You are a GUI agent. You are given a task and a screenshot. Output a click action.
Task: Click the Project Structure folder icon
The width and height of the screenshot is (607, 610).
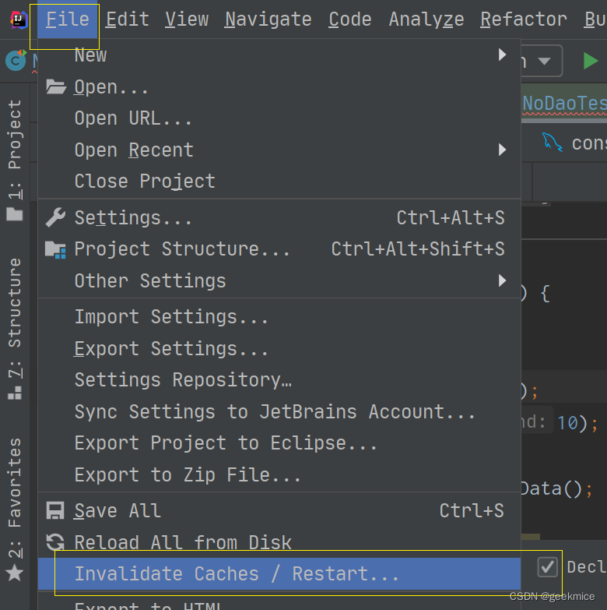click(55, 249)
